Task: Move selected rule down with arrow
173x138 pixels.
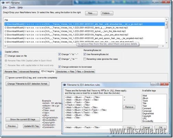Action: pos(124,100)
